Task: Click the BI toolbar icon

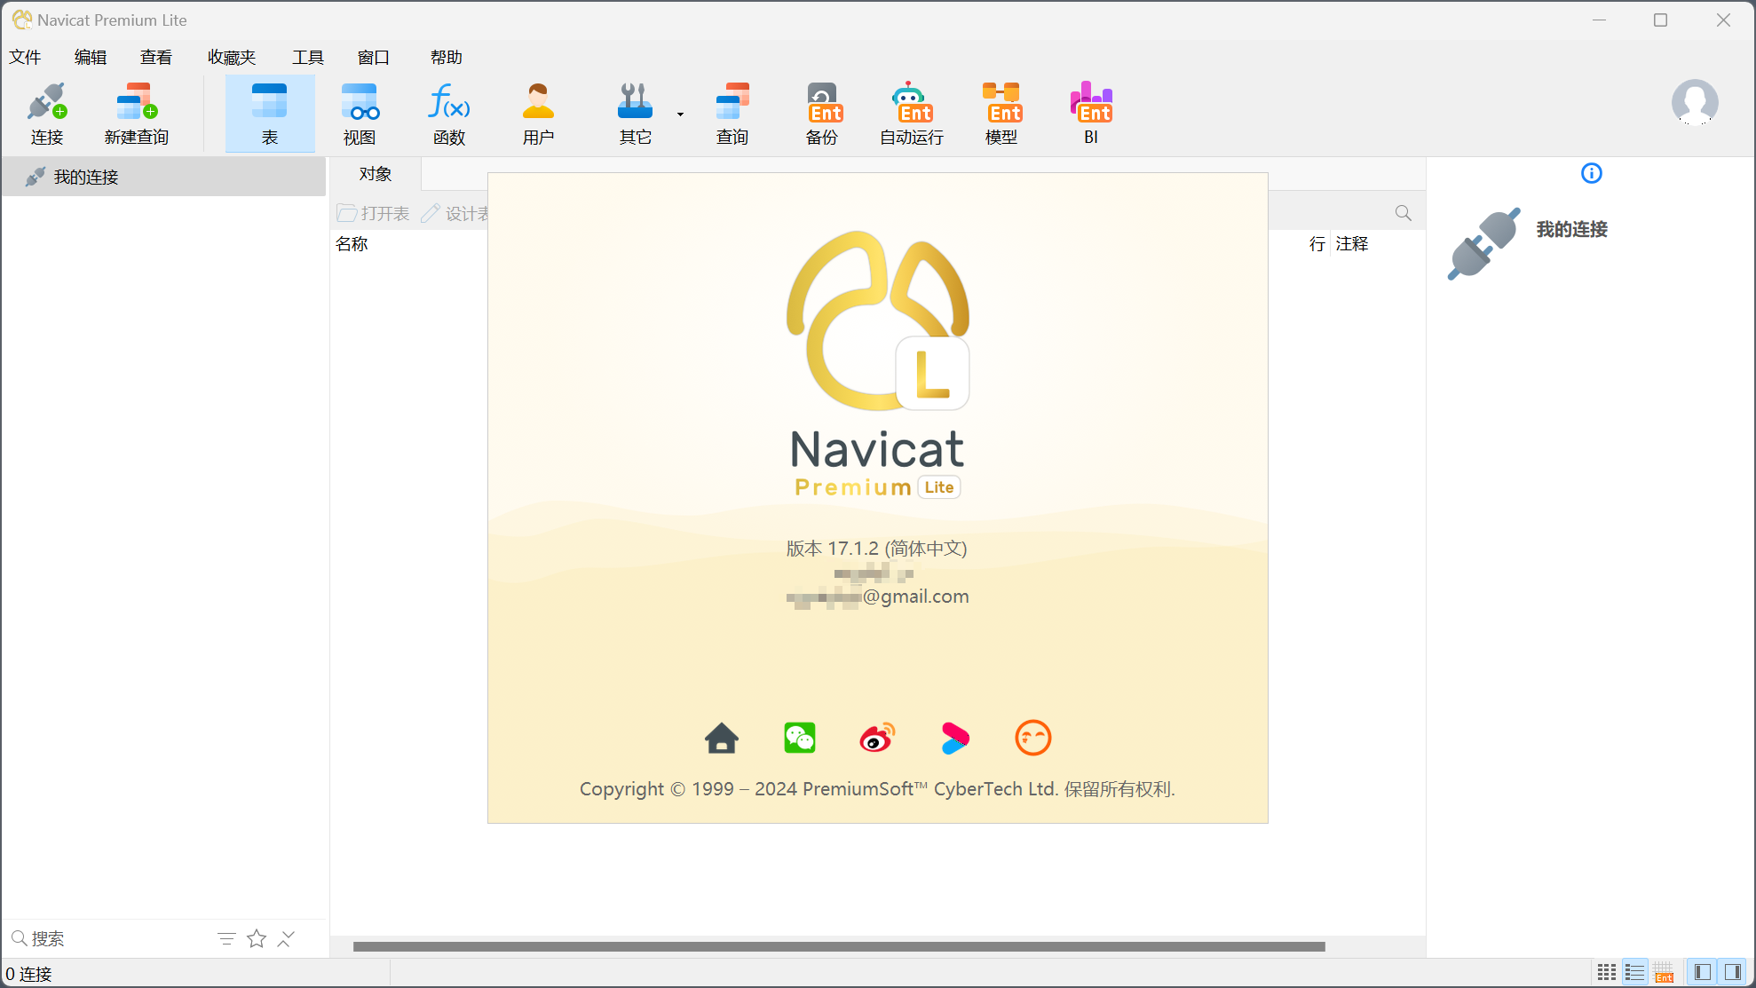Action: click(1091, 111)
